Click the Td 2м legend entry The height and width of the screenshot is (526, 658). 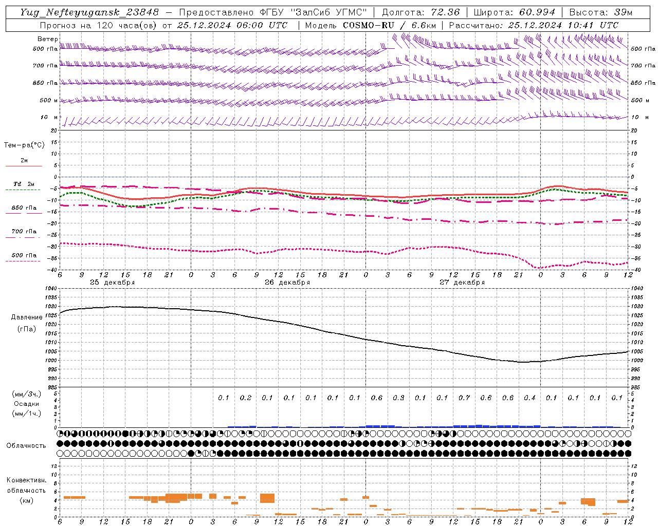24,184
